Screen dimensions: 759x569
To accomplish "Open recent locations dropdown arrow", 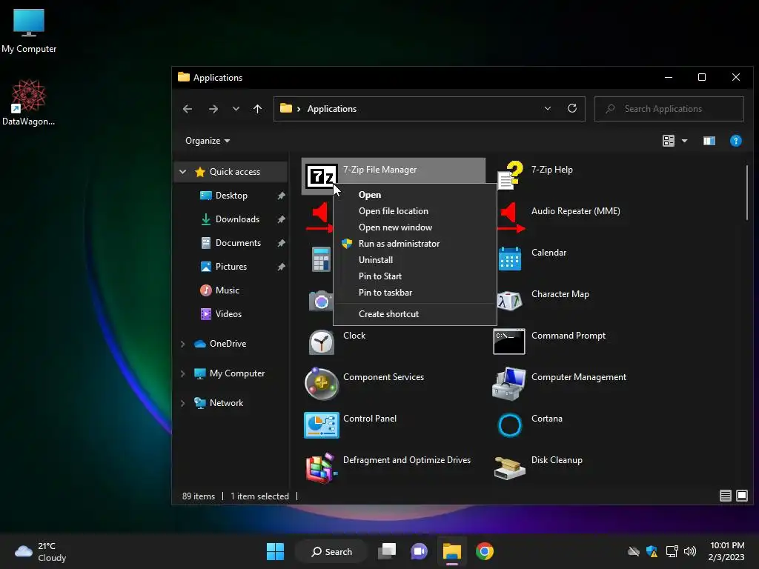I will (x=236, y=109).
